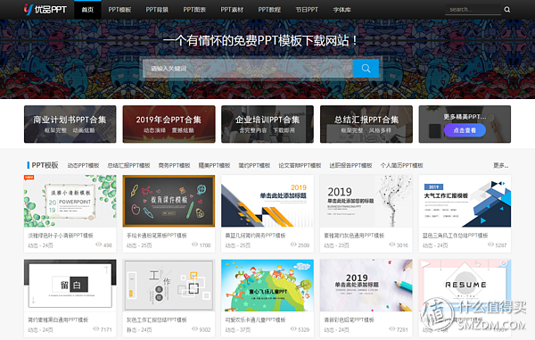
Task: Open the PPT背景 navigation item
Action: pyautogui.click(x=157, y=10)
